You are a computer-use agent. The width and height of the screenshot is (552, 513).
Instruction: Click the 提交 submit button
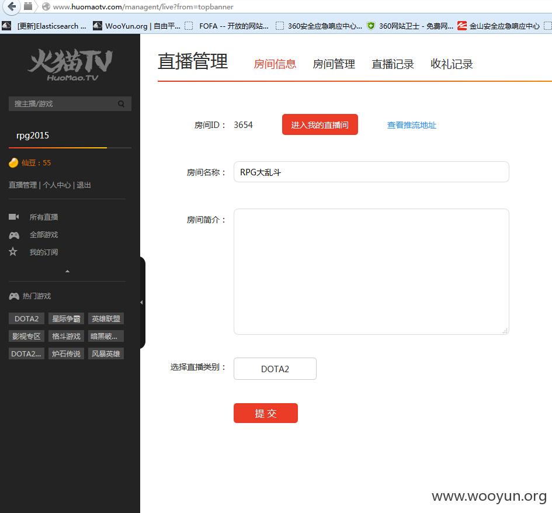[x=266, y=413]
